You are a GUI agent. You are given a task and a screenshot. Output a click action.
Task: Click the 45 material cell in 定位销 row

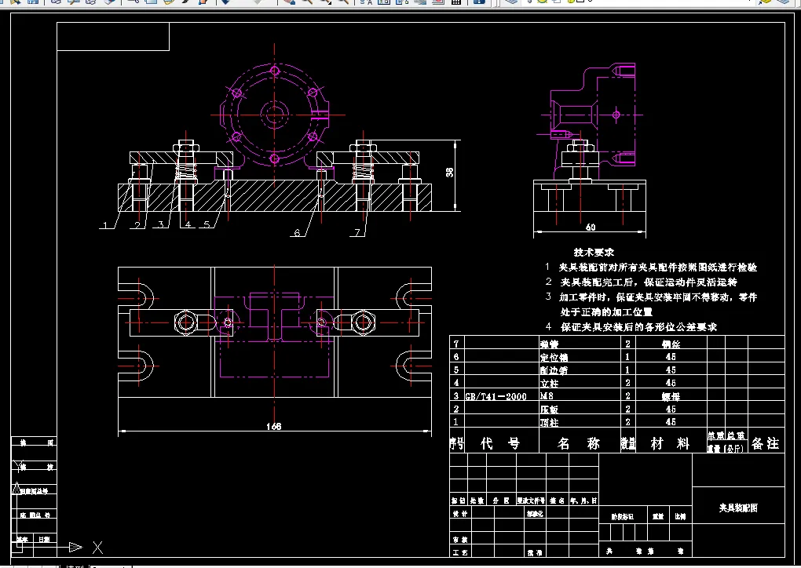pos(670,357)
